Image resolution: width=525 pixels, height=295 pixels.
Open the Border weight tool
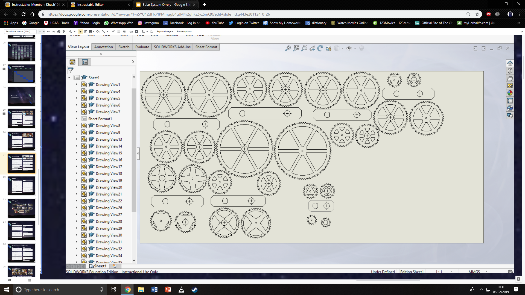[119, 32]
